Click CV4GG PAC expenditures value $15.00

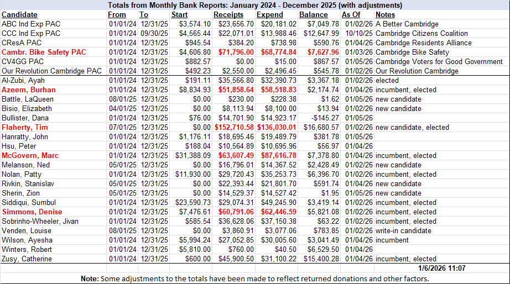click(x=285, y=62)
